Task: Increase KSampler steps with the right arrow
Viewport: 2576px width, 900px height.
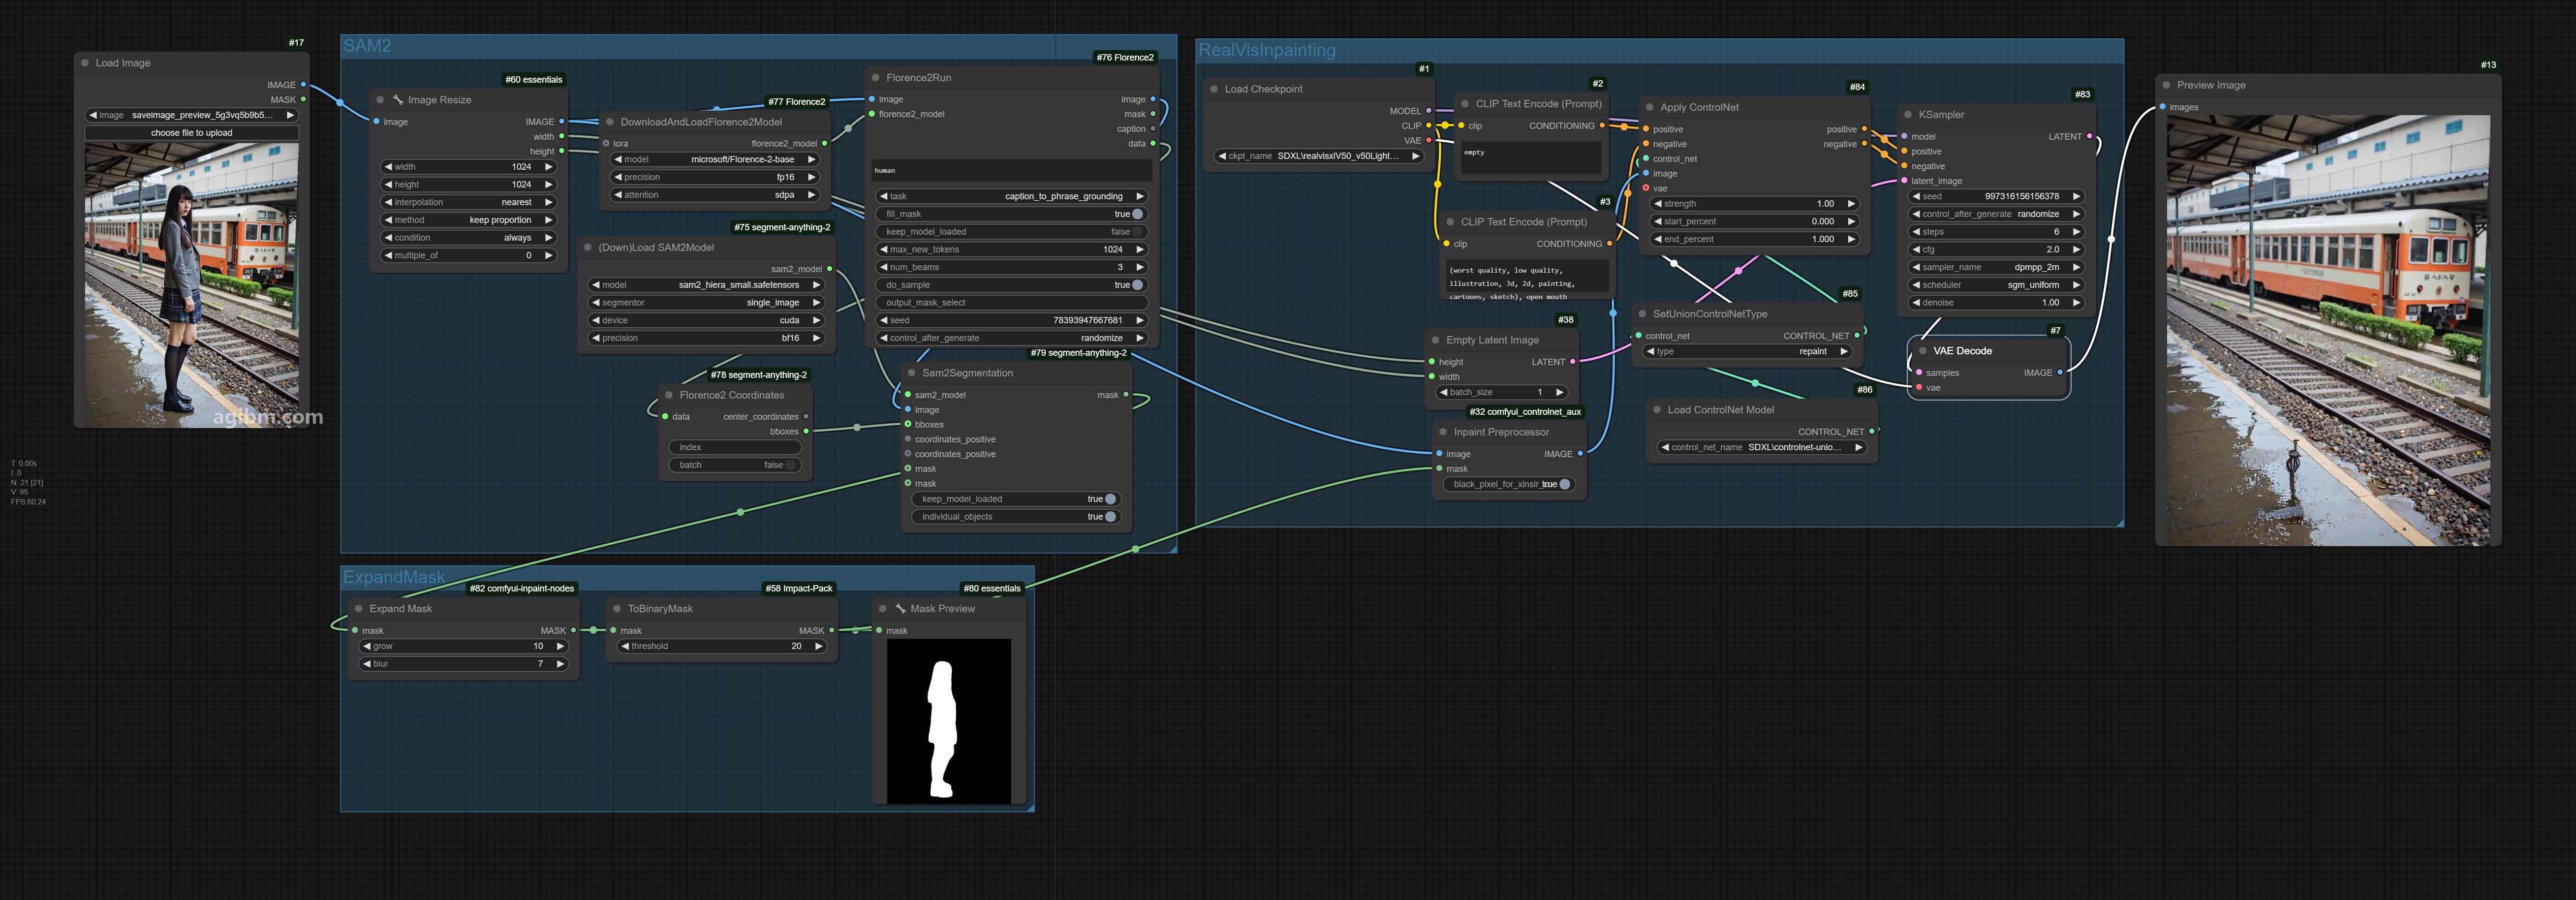Action: pyautogui.click(x=2076, y=232)
